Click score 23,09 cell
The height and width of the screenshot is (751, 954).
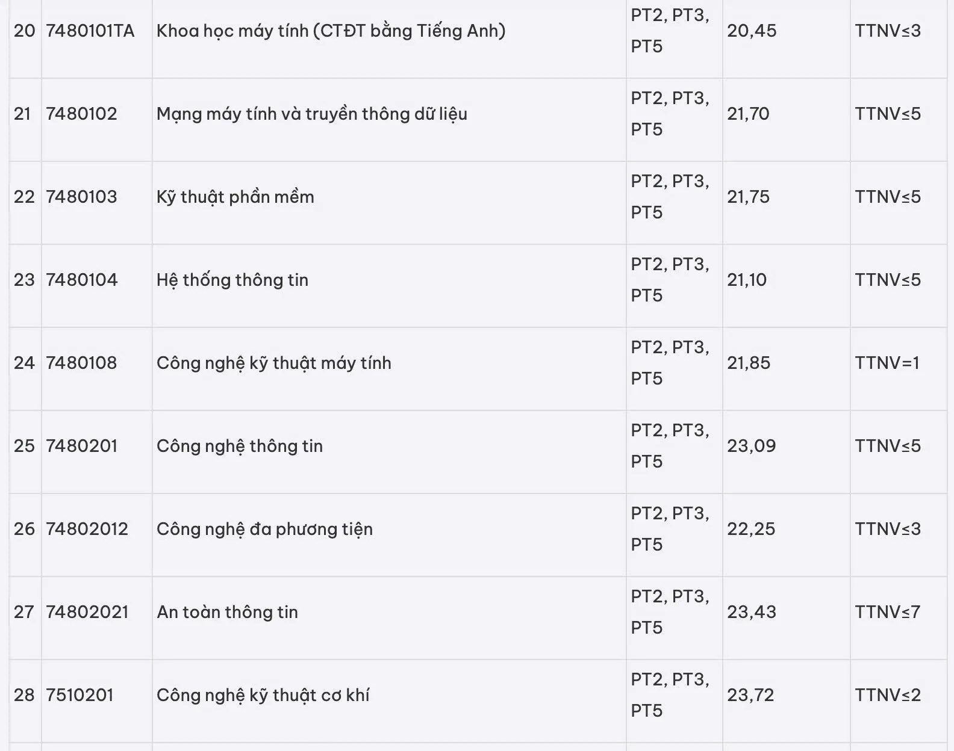(751, 446)
